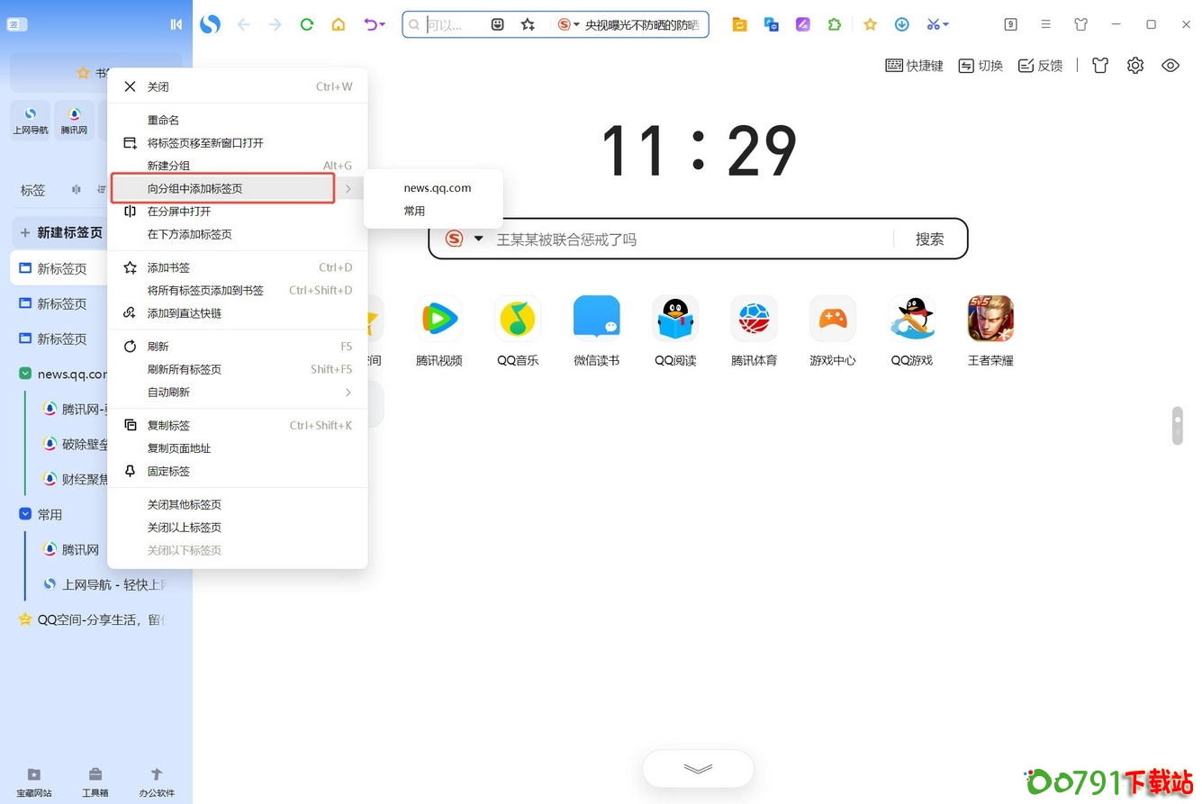
Task: Open the 反馈 feedback option
Action: pyautogui.click(x=1040, y=65)
